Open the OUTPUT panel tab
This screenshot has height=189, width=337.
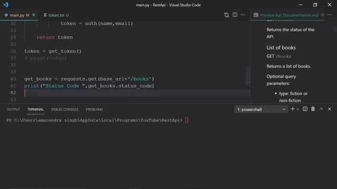[13, 109]
